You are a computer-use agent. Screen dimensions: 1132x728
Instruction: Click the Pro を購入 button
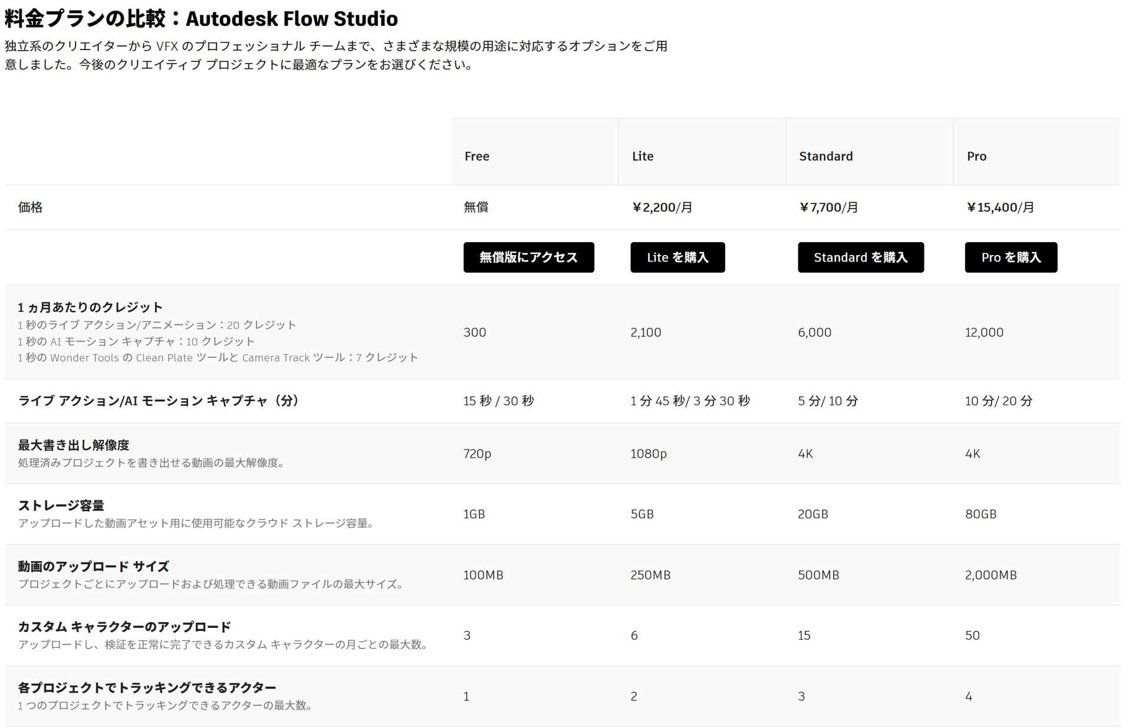[1011, 257]
